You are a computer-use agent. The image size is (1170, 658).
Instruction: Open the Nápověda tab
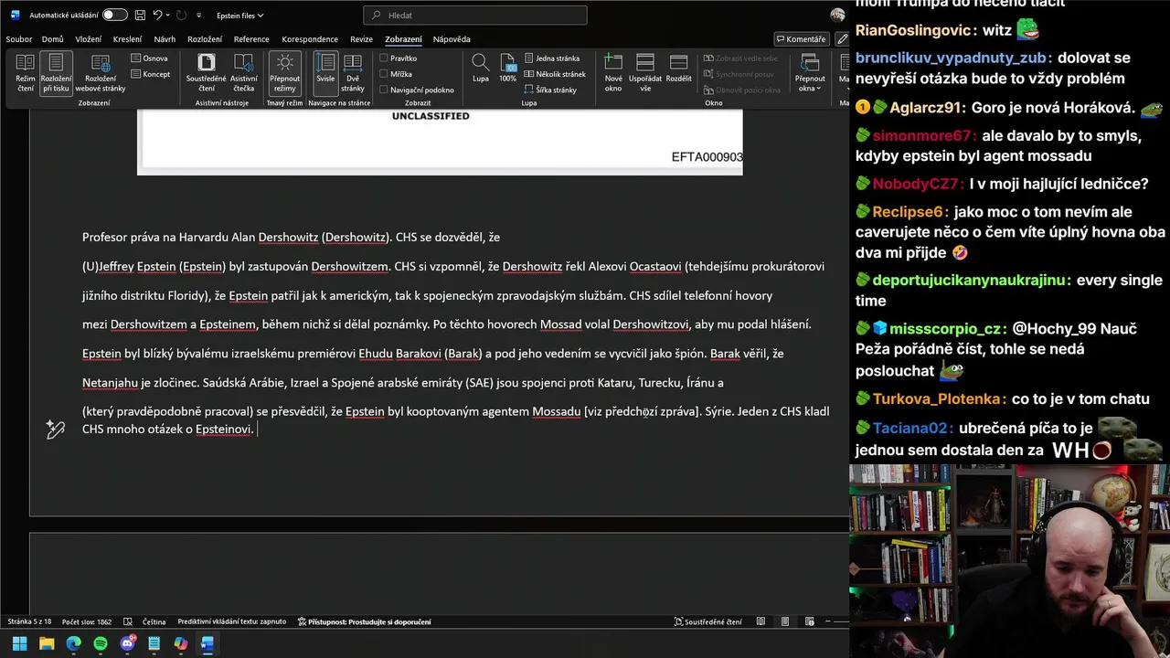pos(452,39)
